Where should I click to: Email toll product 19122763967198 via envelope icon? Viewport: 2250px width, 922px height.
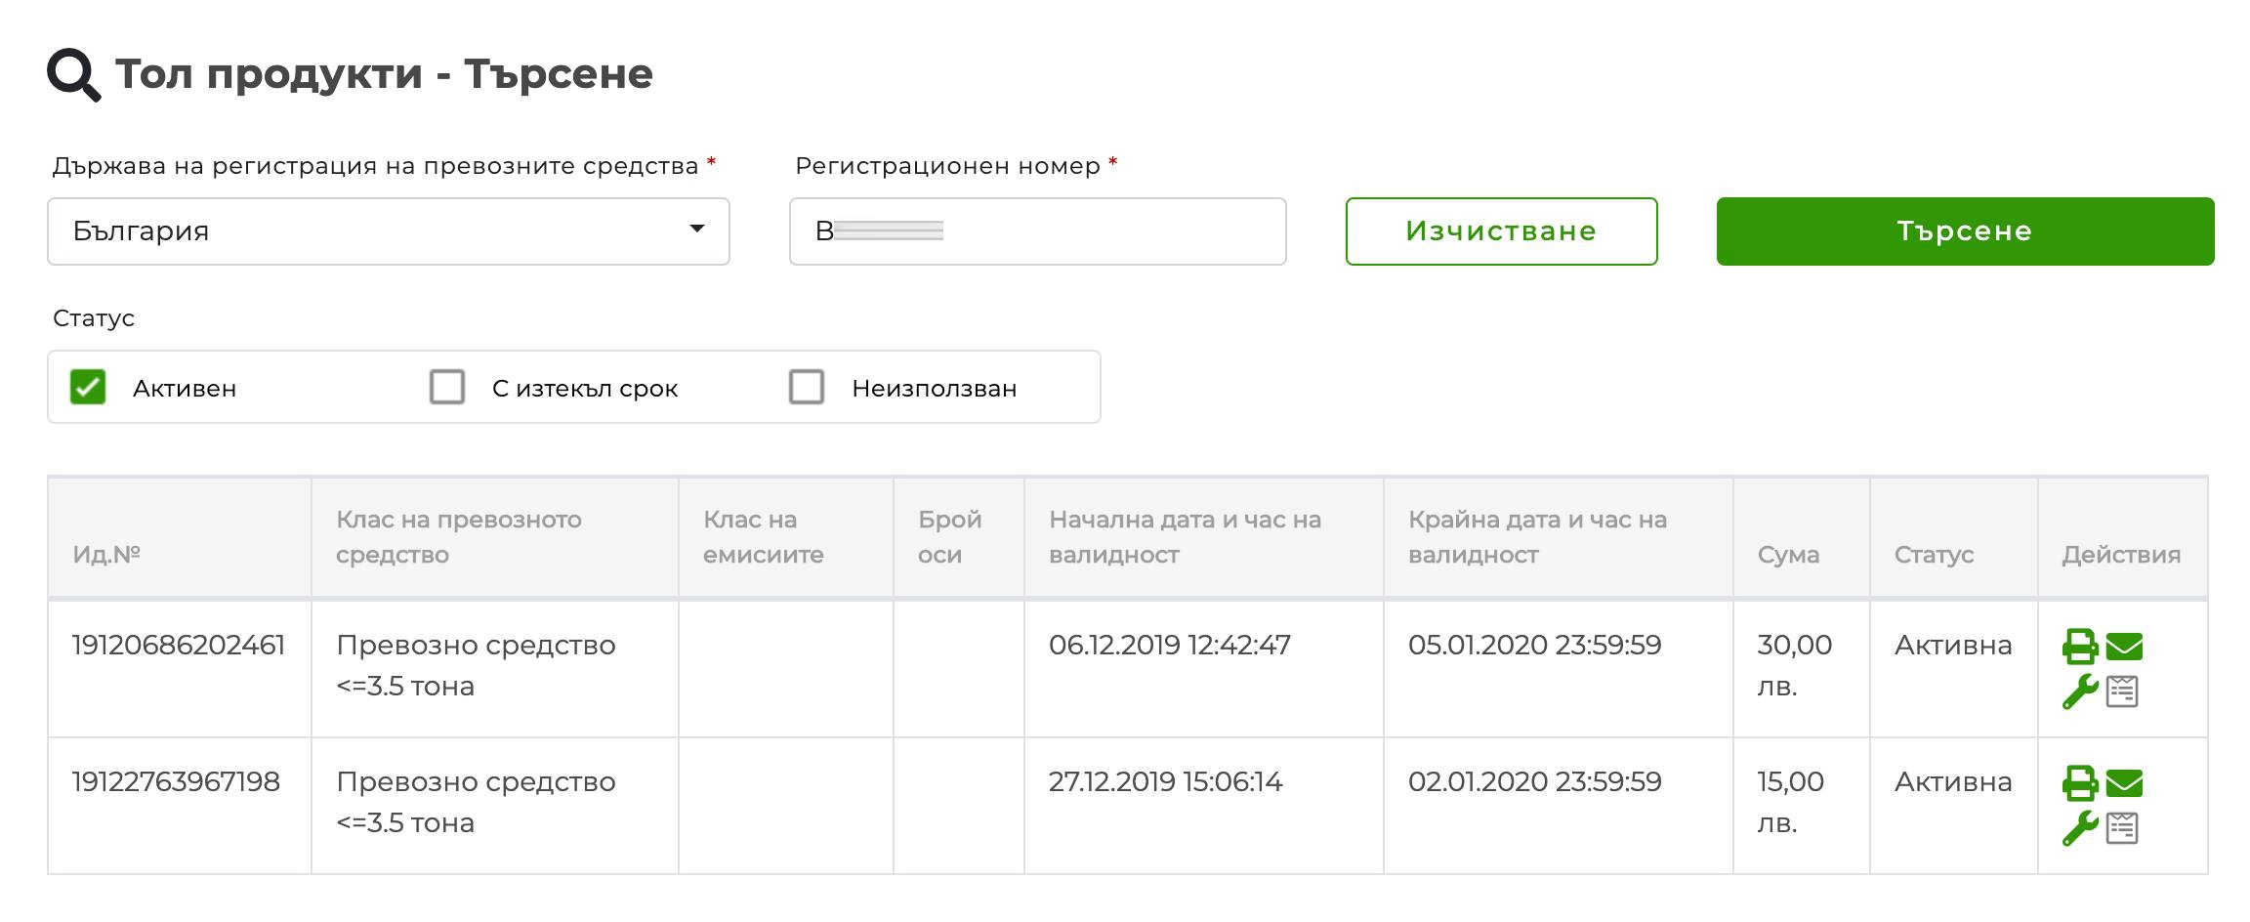(x=2124, y=783)
